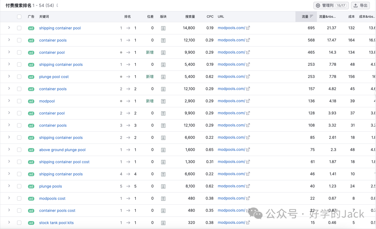Click the sort icon in the 流量 column header

click(x=312, y=16)
